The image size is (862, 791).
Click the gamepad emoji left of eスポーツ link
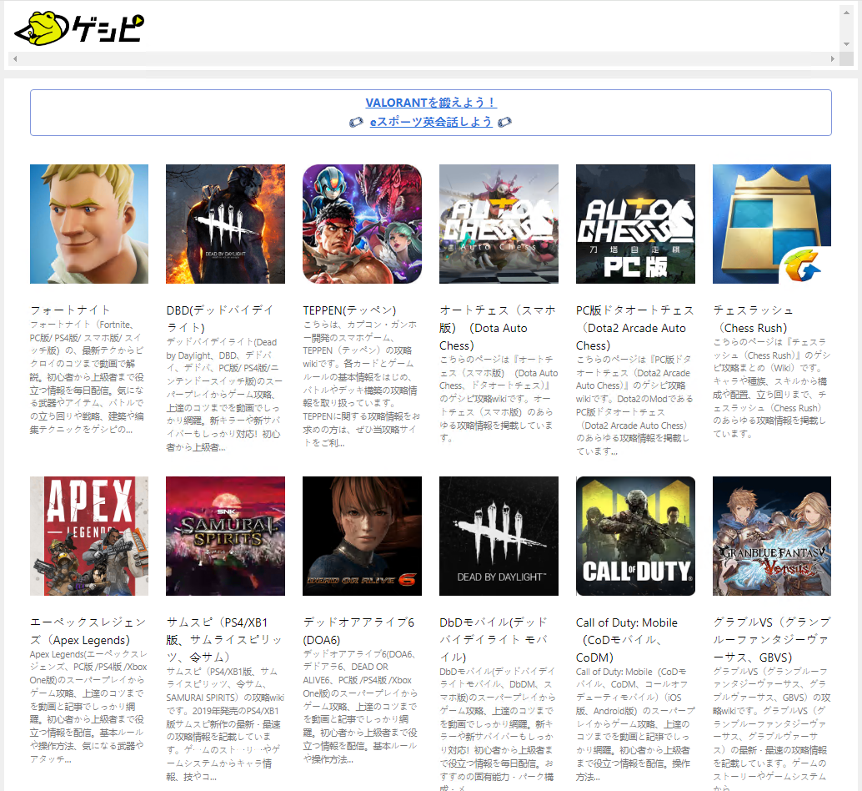(356, 122)
